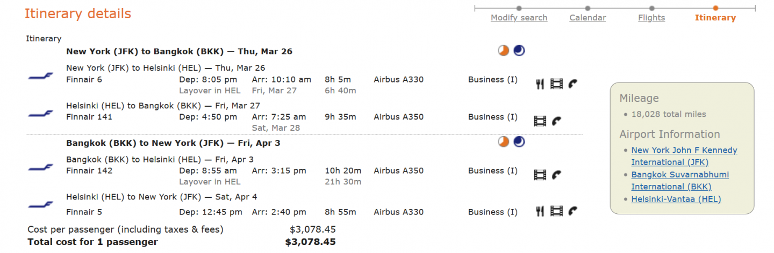Switch to the Calendar step
The width and height of the screenshot is (774, 253).
tap(587, 18)
